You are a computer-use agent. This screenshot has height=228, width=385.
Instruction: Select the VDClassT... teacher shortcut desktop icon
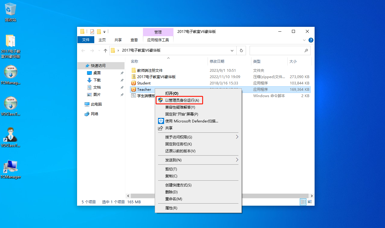coord(11,137)
